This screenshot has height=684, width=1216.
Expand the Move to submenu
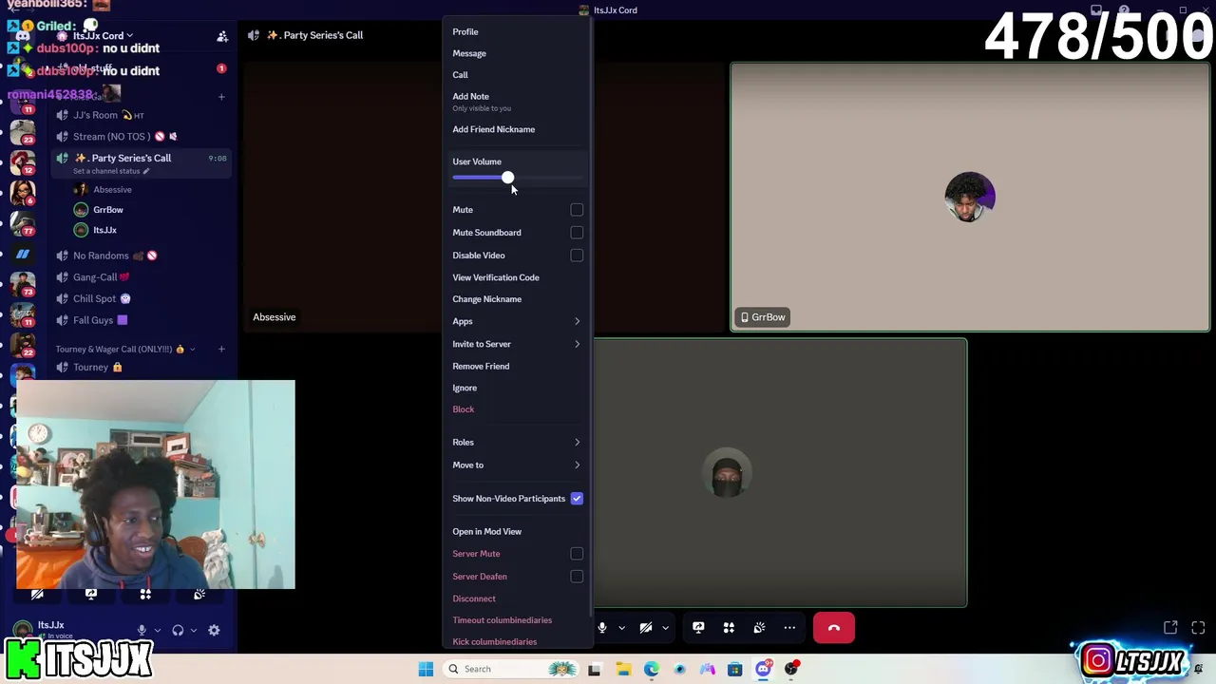point(517,465)
